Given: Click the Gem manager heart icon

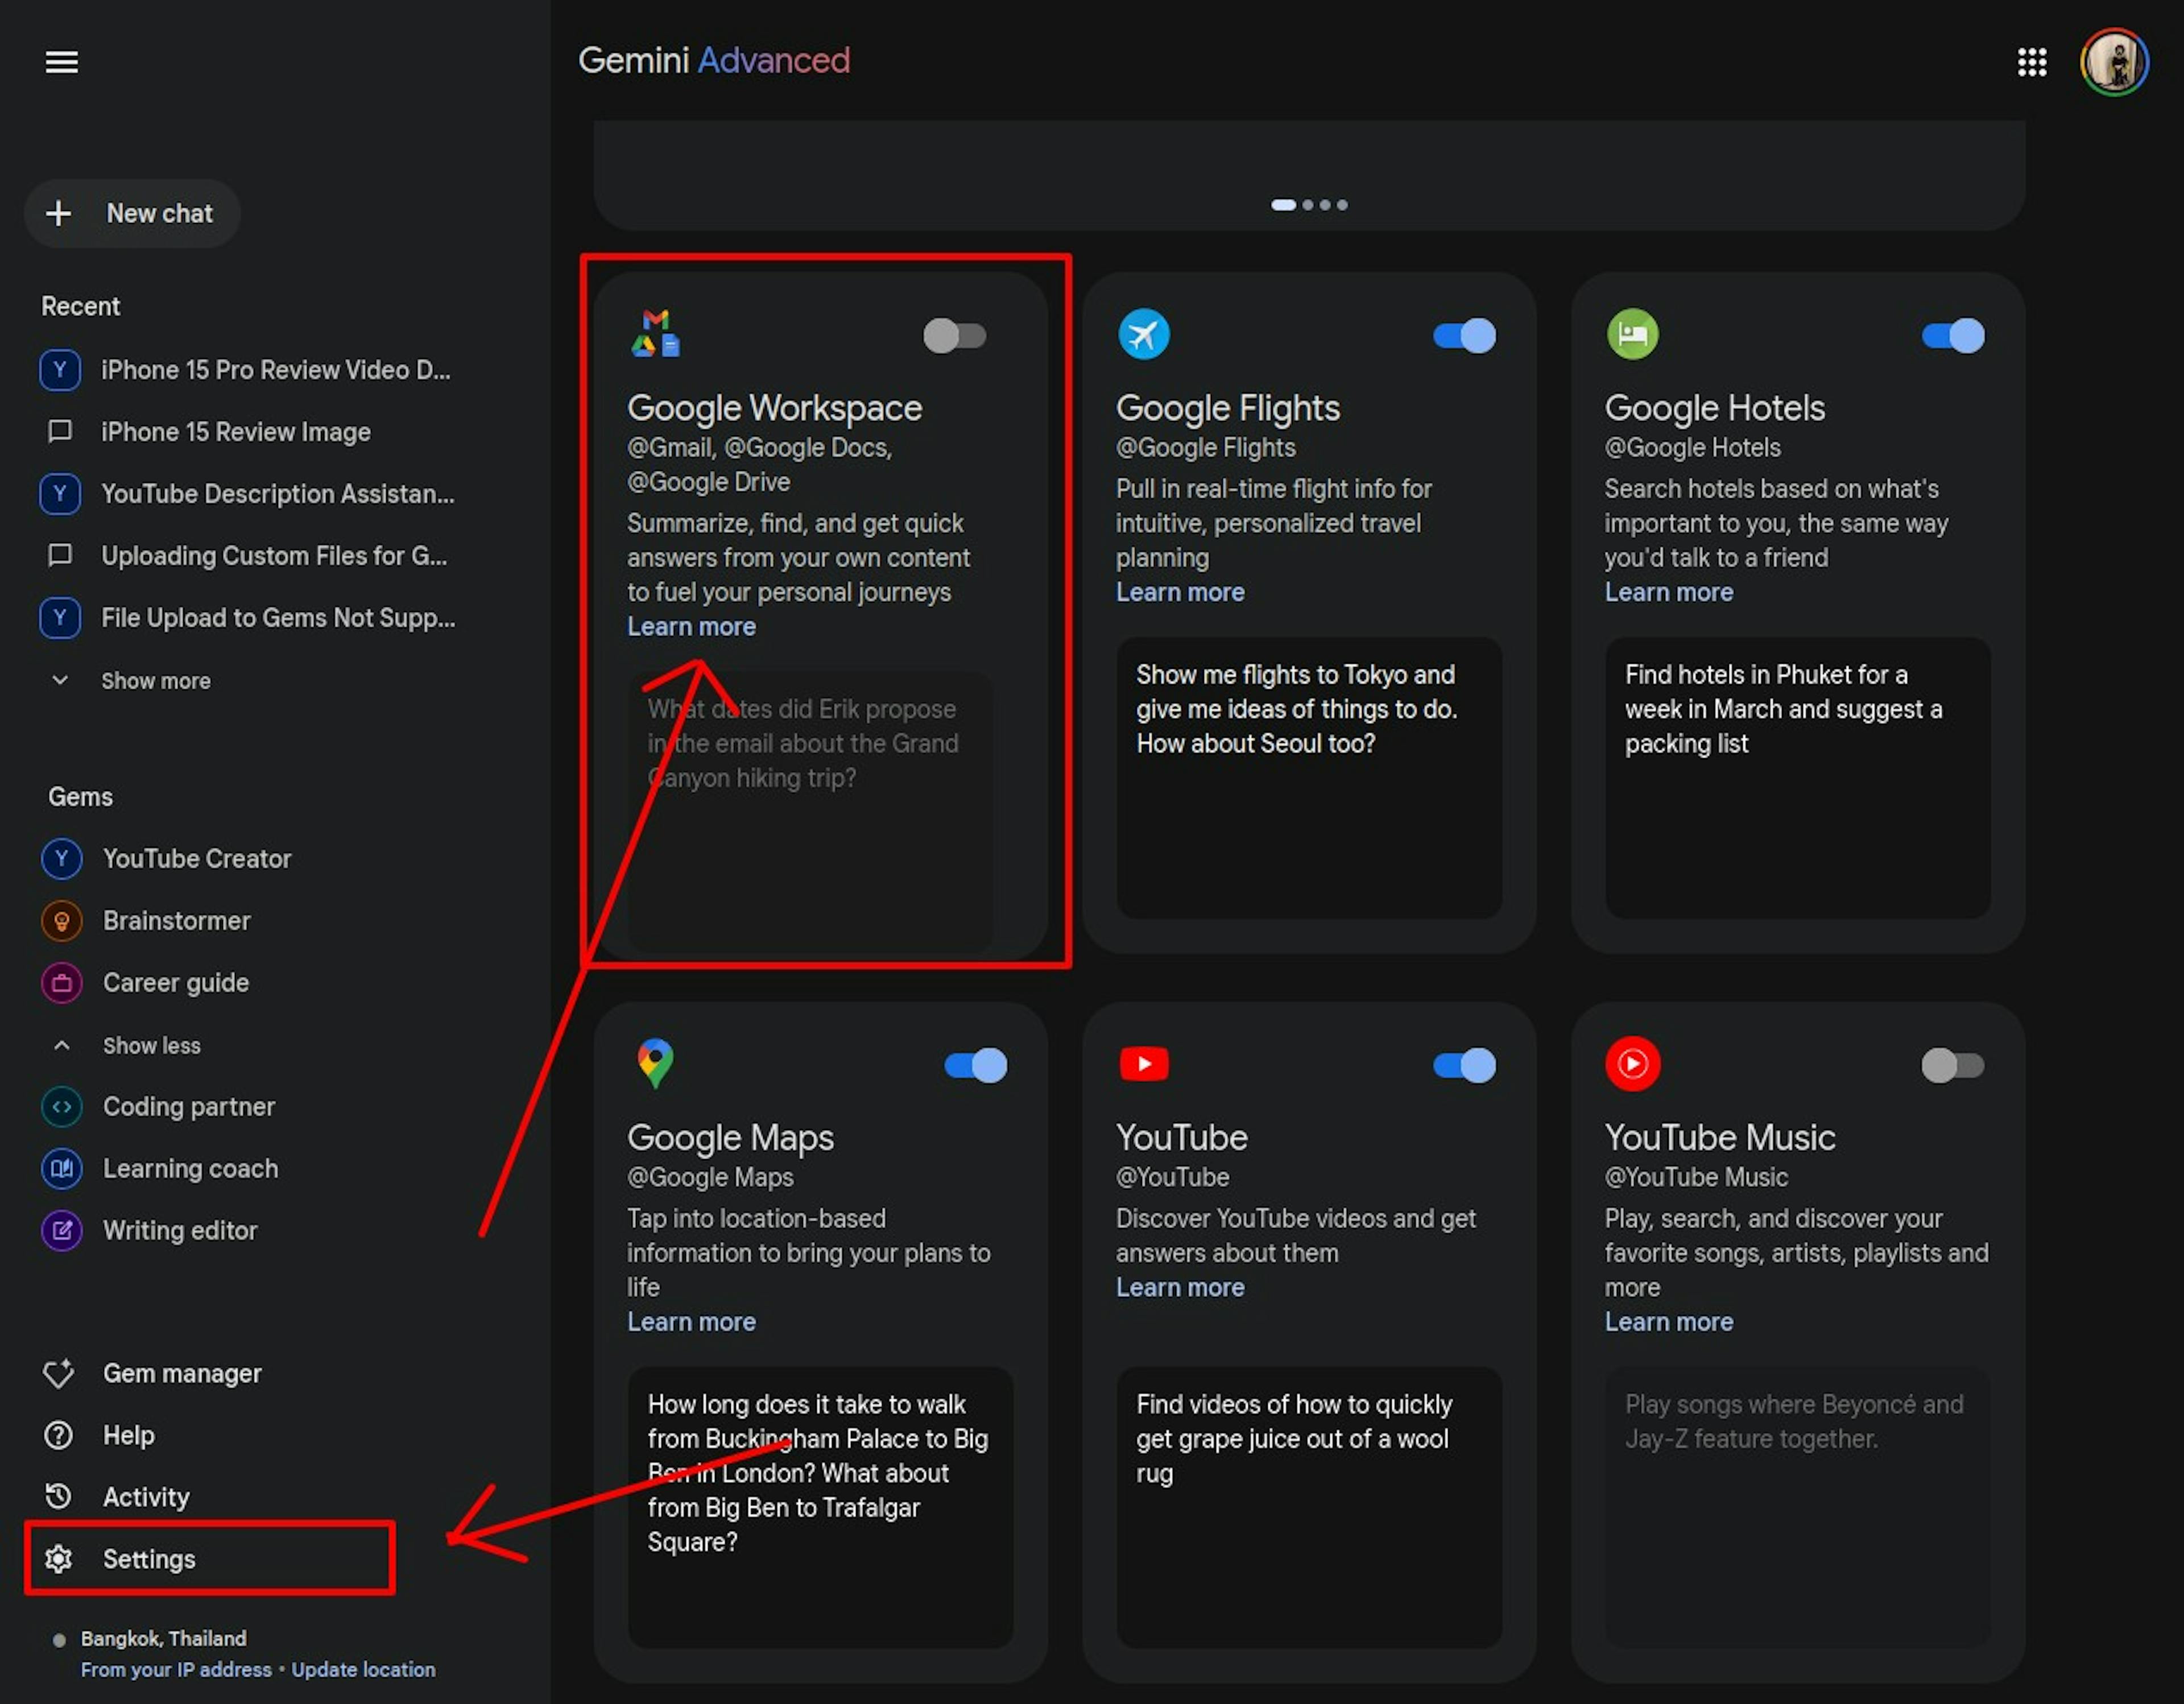Looking at the screenshot, I should coord(59,1373).
